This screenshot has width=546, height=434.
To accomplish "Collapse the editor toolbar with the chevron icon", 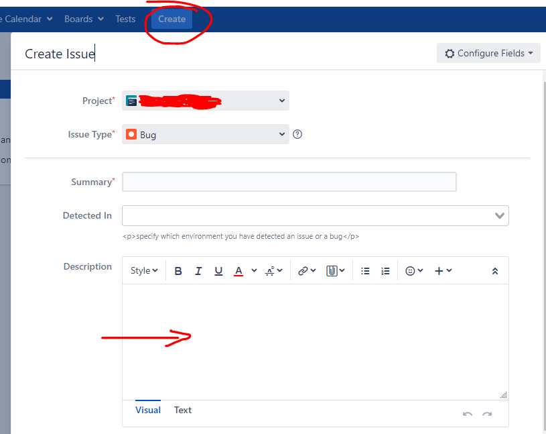I will pos(495,270).
